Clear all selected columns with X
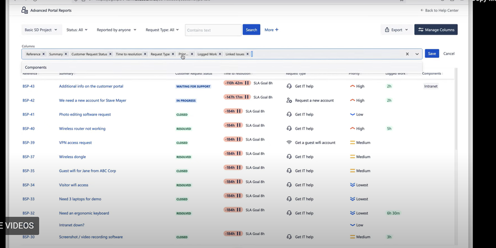This screenshot has width=496, height=248. tap(407, 54)
